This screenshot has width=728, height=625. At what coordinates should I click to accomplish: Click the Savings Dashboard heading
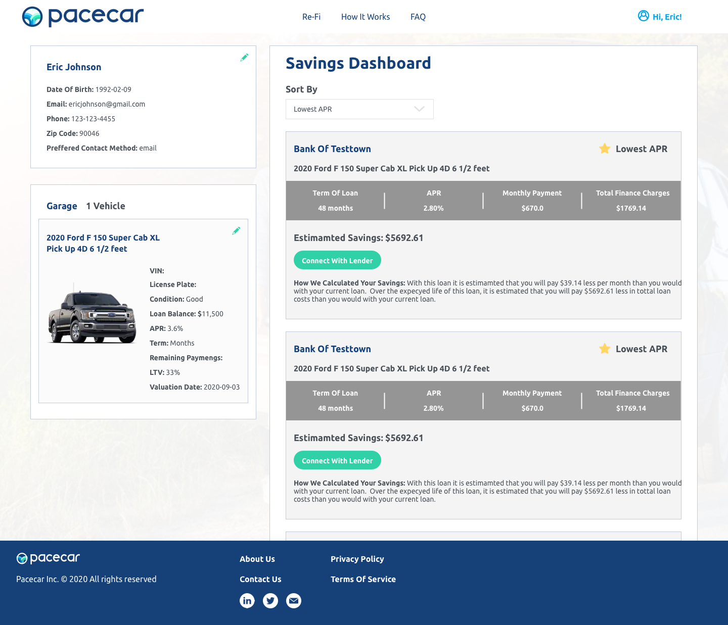coord(358,63)
